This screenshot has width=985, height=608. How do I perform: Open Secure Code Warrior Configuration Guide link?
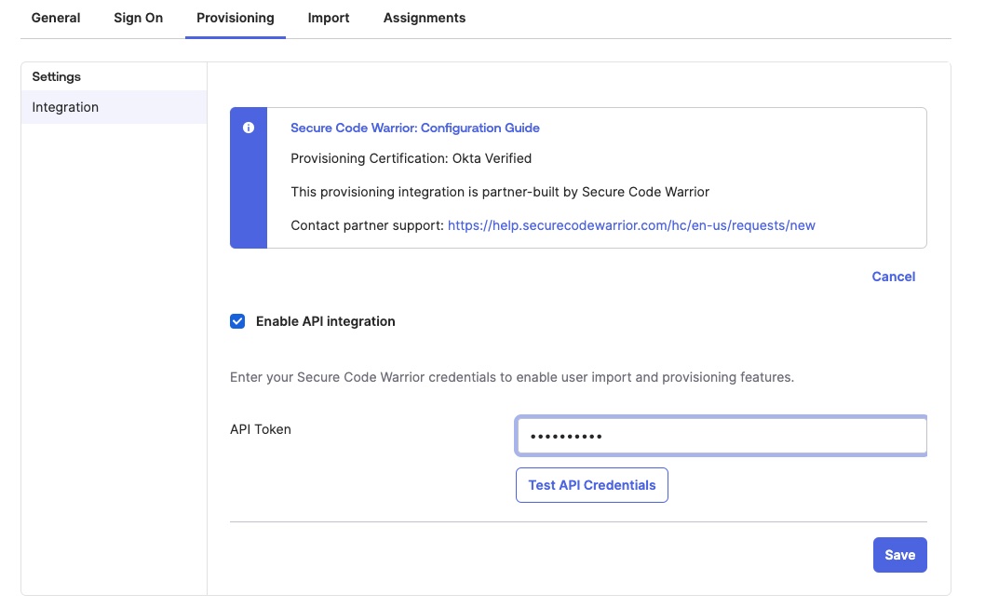[414, 128]
